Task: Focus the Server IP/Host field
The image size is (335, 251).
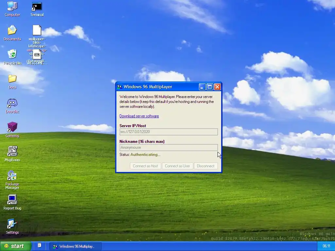Action: (168, 132)
